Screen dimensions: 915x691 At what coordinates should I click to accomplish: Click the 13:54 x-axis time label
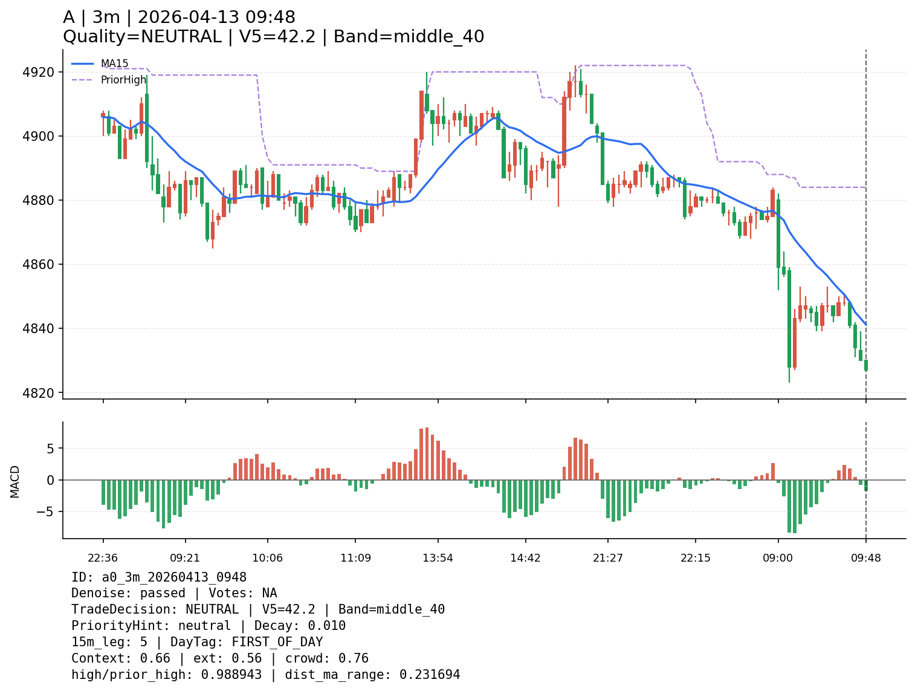click(438, 557)
